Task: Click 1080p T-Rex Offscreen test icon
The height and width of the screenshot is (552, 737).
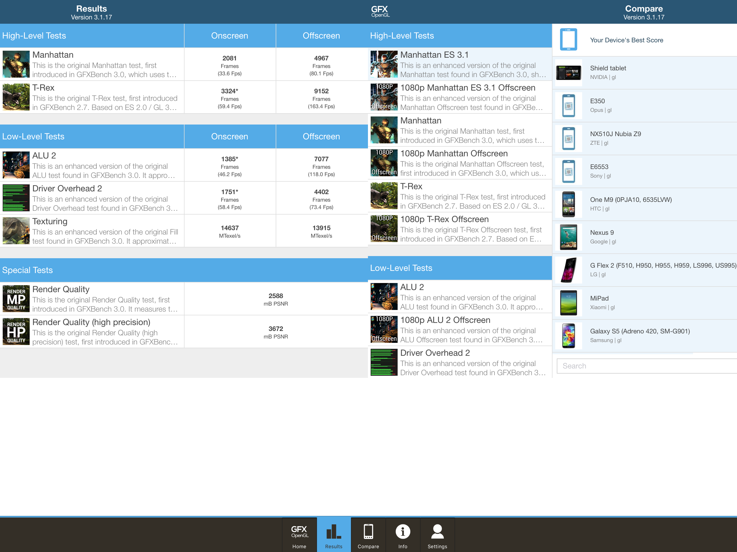Action: pos(384,228)
